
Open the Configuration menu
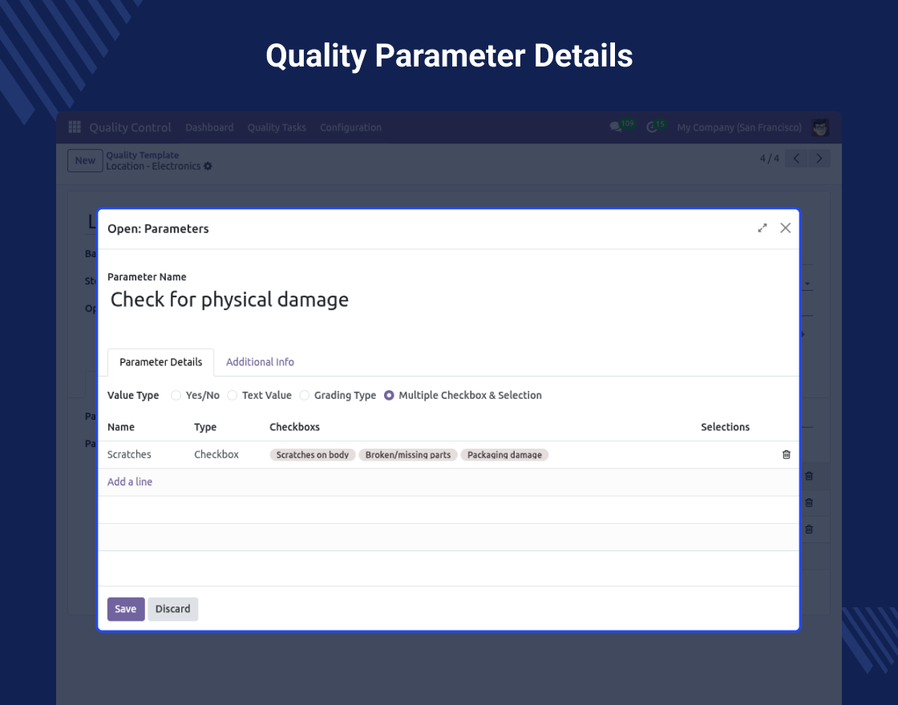pyautogui.click(x=350, y=127)
